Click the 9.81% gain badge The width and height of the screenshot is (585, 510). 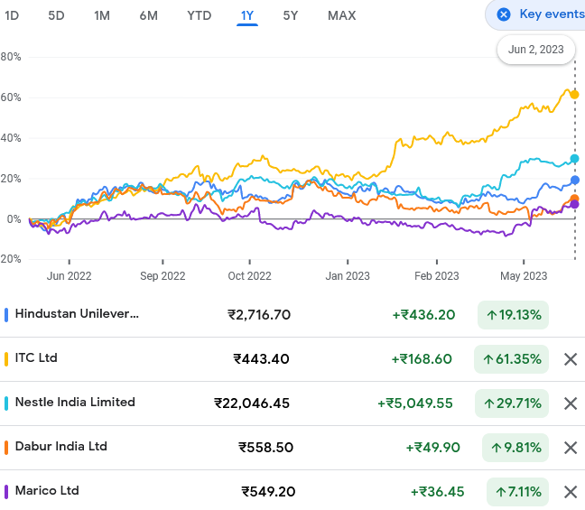(515, 448)
